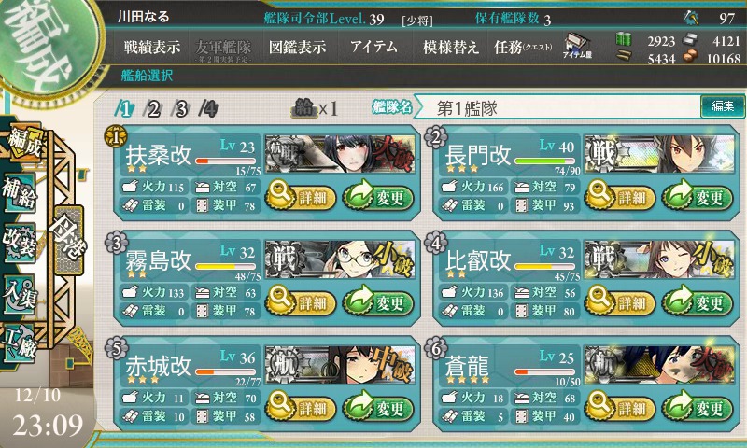
Task: Open the 工廠 factory sidebar icon
Action: pyautogui.click(x=19, y=343)
